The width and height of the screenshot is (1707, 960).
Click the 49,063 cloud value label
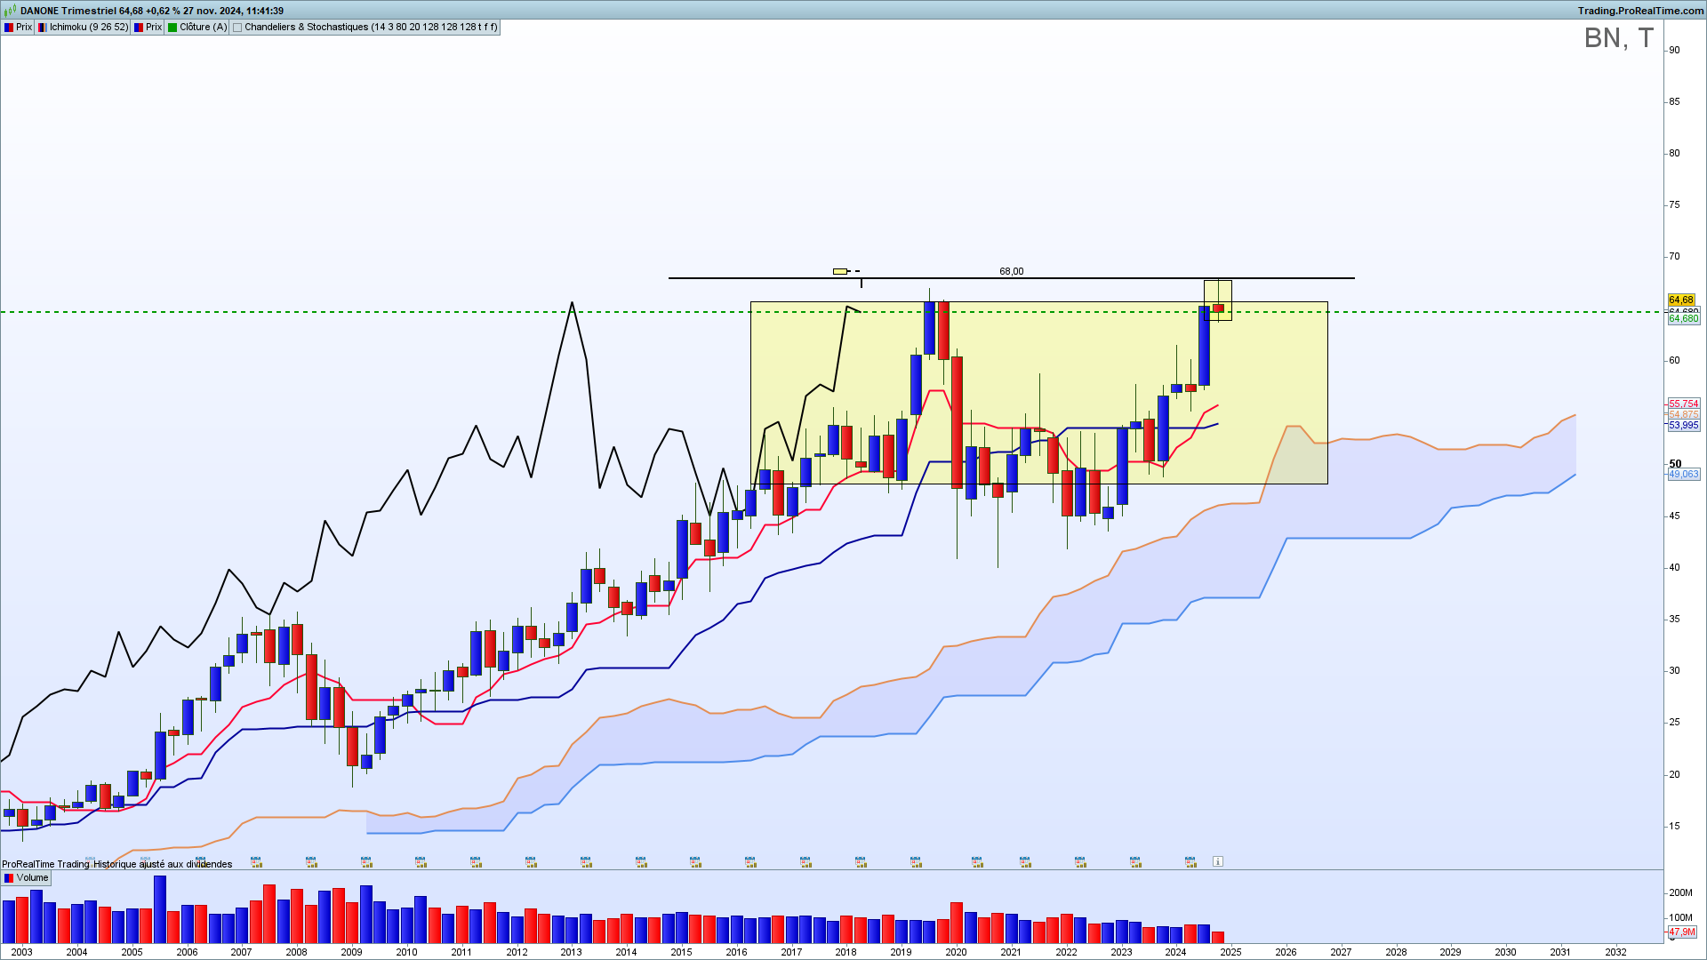coord(1684,475)
